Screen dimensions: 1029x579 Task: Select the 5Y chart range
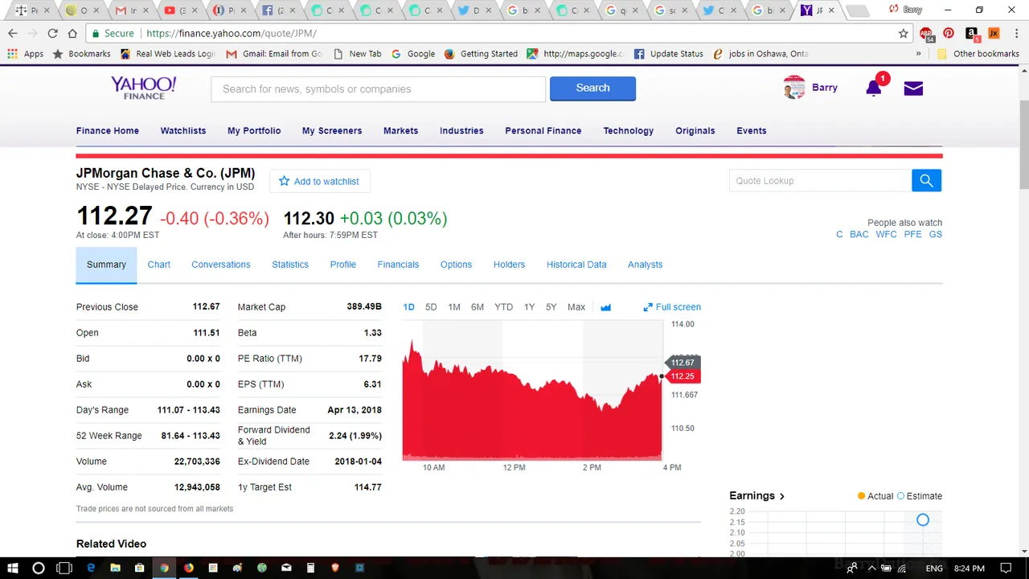click(551, 307)
